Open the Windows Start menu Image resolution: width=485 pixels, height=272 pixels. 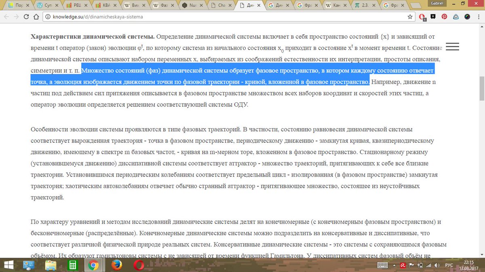[8, 265]
